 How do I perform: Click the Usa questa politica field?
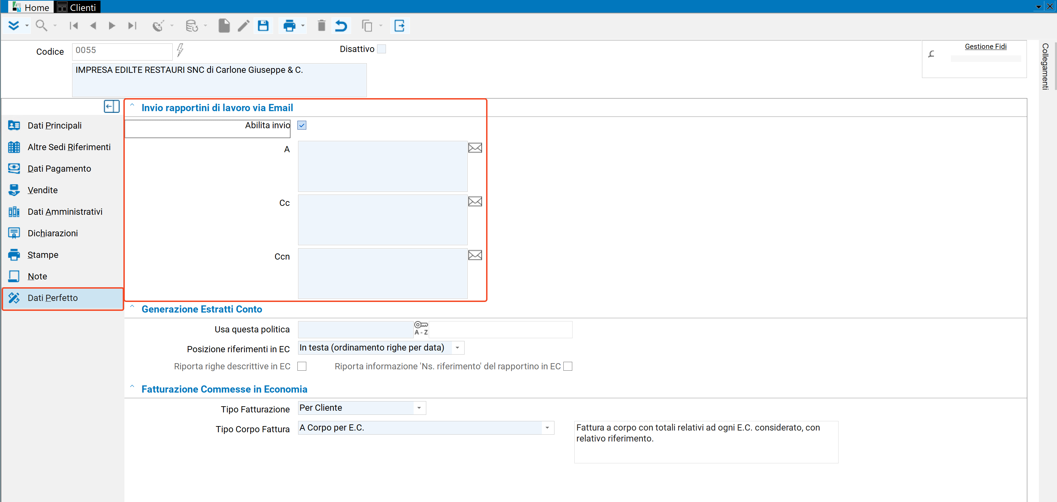355,329
